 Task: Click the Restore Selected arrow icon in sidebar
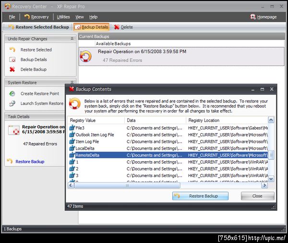(x=12, y=50)
